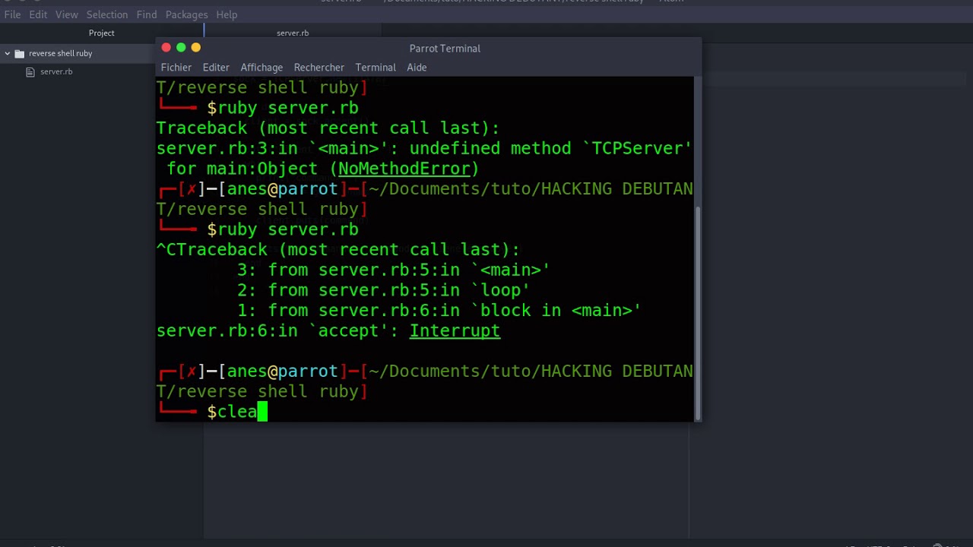Select the Project panel tab
This screenshot has height=547, width=973.
coord(101,33)
